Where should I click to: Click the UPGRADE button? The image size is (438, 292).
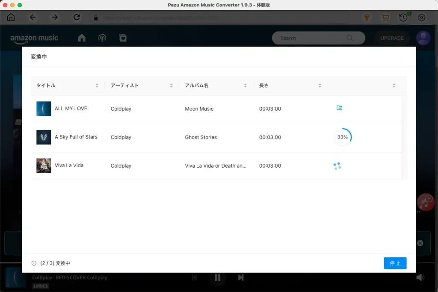[392, 38]
